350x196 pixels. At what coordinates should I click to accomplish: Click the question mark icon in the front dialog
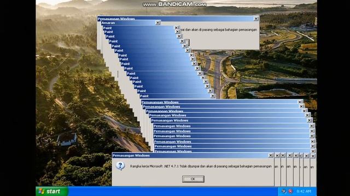(x=120, y=166)
